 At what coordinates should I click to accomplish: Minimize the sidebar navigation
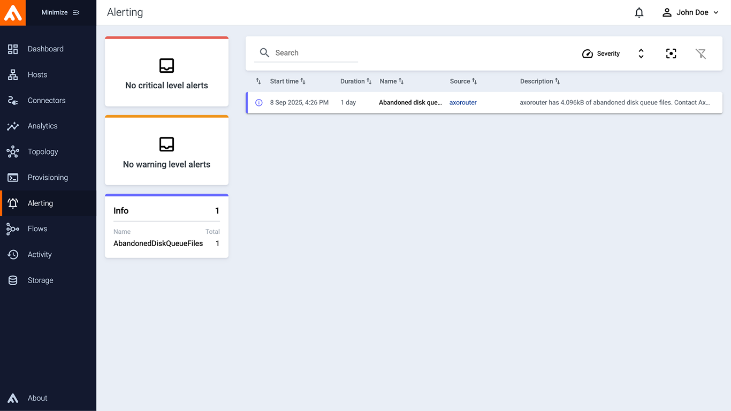click(60, 13)
